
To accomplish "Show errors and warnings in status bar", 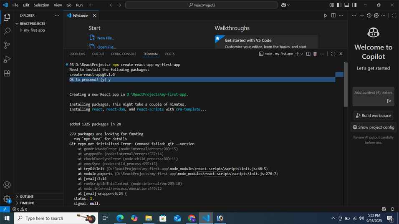I will coord(20,209).
